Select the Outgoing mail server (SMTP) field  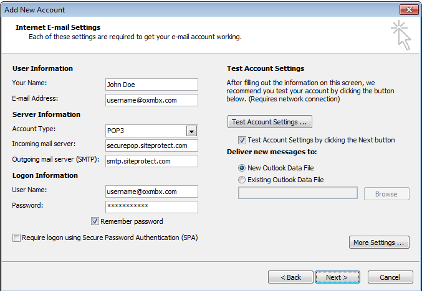[x=151, y=161]
